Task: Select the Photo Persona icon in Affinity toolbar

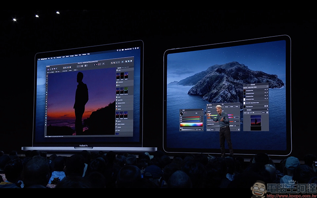Action: coord(48,69)
